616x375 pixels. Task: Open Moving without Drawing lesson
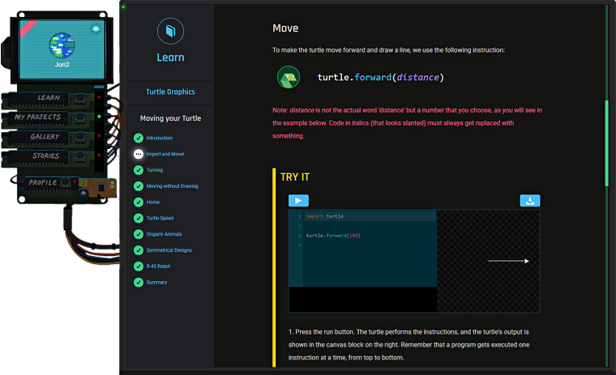point(172,186)
